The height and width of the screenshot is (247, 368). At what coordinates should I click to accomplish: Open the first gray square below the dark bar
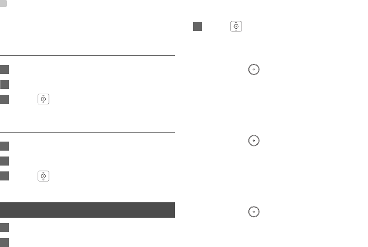point(4,227)
